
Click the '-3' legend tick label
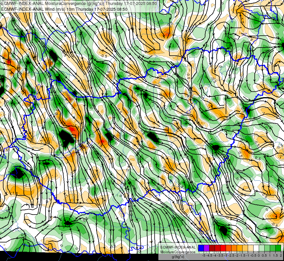[x=226, y=255]
